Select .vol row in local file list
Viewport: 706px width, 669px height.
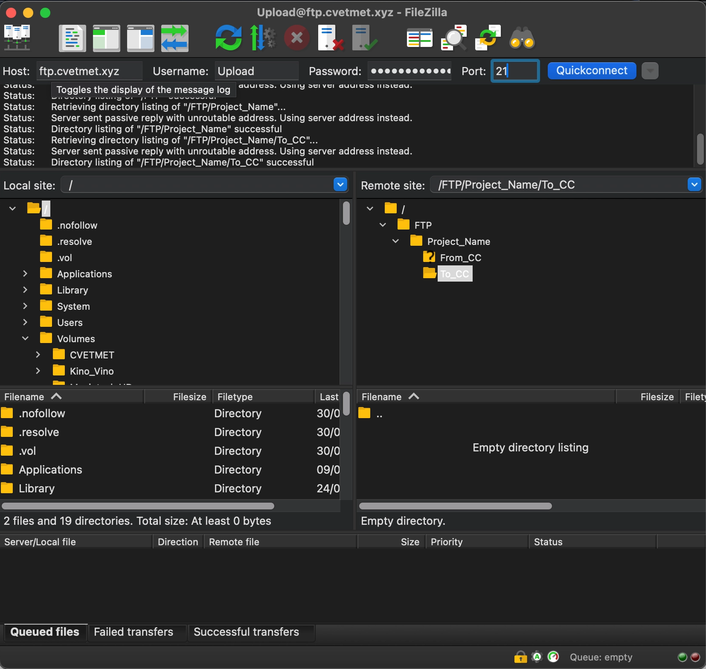coord(170,451)
